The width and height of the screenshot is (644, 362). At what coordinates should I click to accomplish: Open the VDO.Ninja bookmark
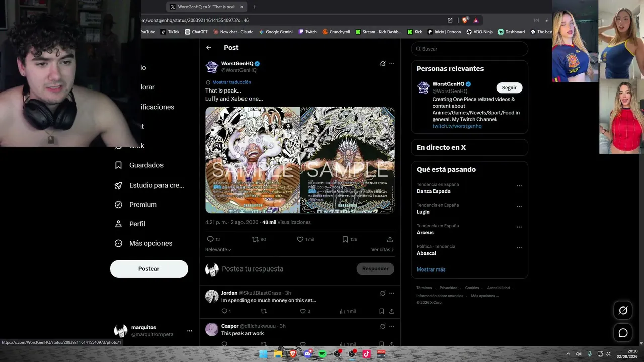pos(479,32)
